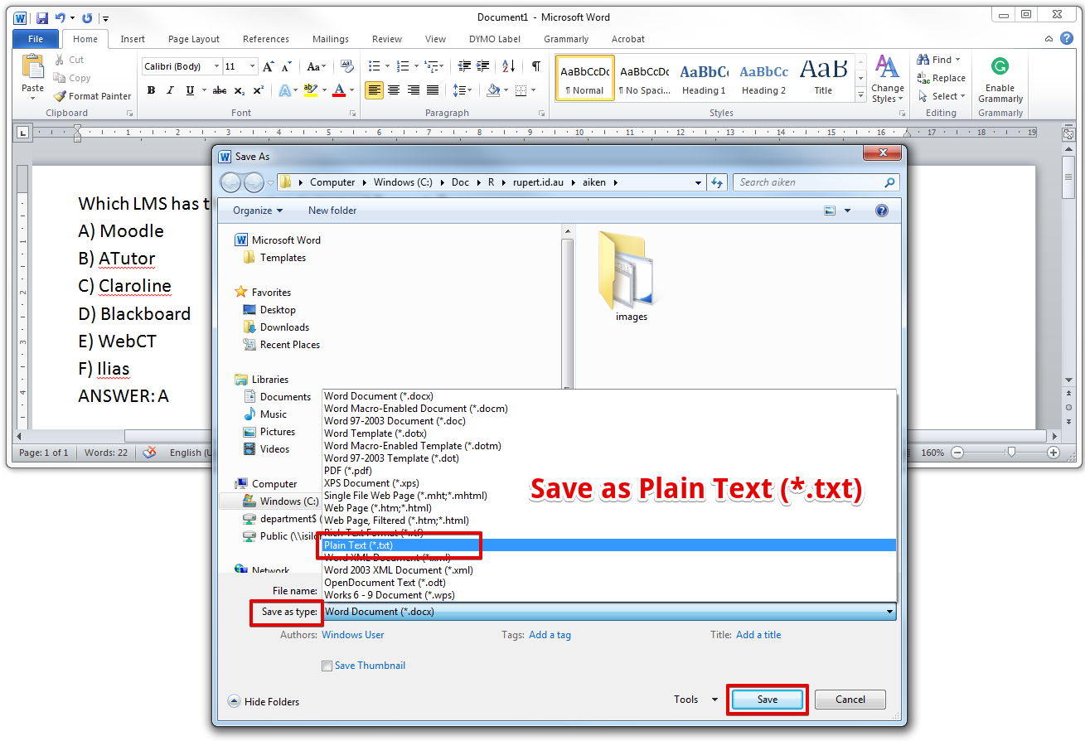Click the Add a tag link

click(550, 635)
